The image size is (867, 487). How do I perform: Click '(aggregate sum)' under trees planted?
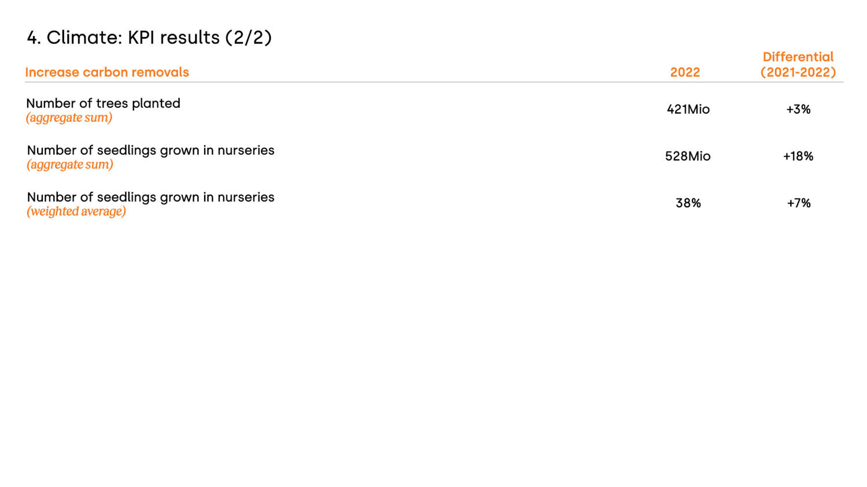click(69, 118)
